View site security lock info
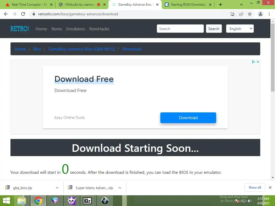Screen dimensions: 275x206 point(34,14)
